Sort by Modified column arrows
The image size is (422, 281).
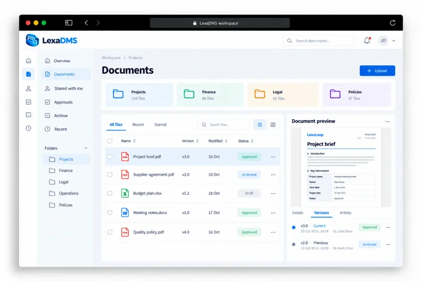(x=226, y=141)
